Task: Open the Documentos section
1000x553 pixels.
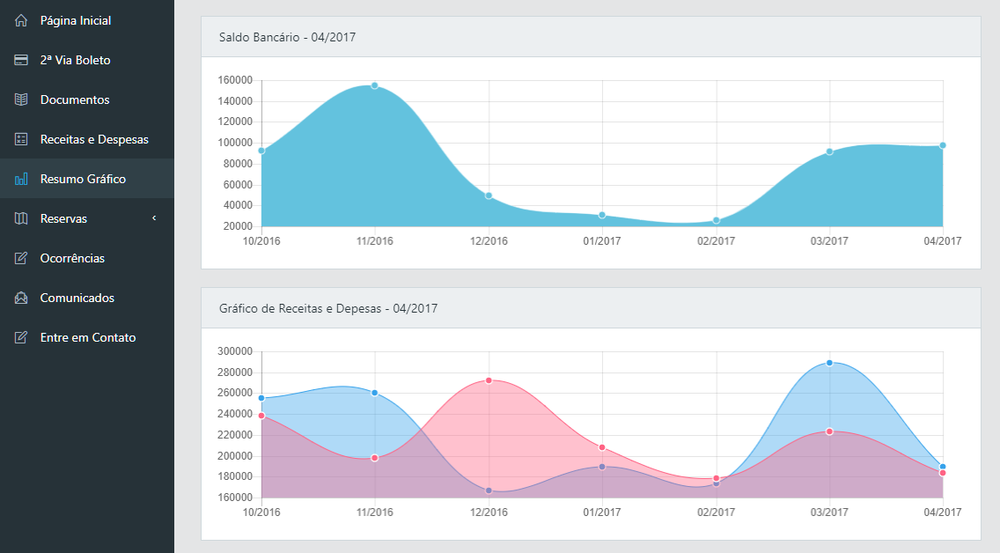Action: pos(75,100)
